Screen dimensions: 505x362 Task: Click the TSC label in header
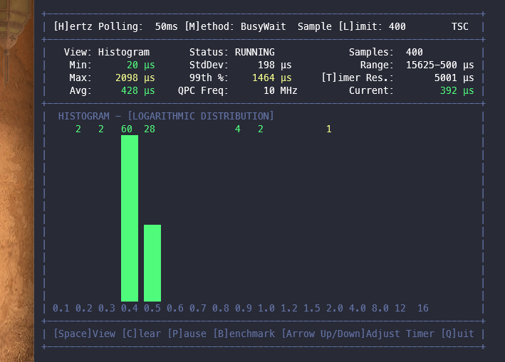(x=459, y=27)
